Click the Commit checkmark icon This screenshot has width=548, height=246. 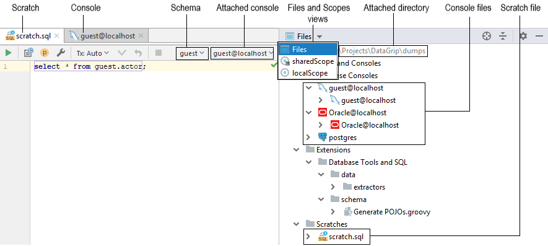tap(122, 53)
